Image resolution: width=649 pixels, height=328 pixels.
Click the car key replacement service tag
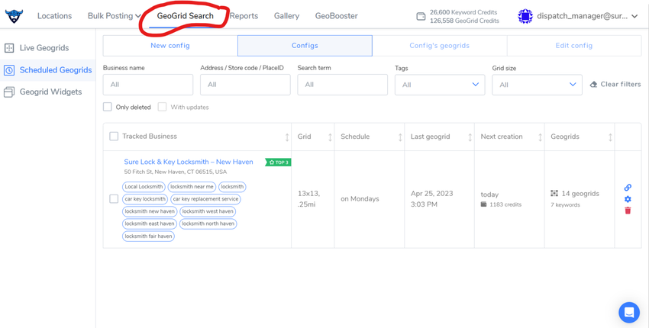[205, 199]
